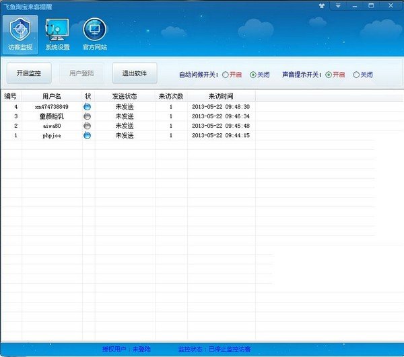Image resolution: width=404 pixels, height=357 pixels.
Task: Sort by the 来访时间 column header
Action: pos(221,96)
